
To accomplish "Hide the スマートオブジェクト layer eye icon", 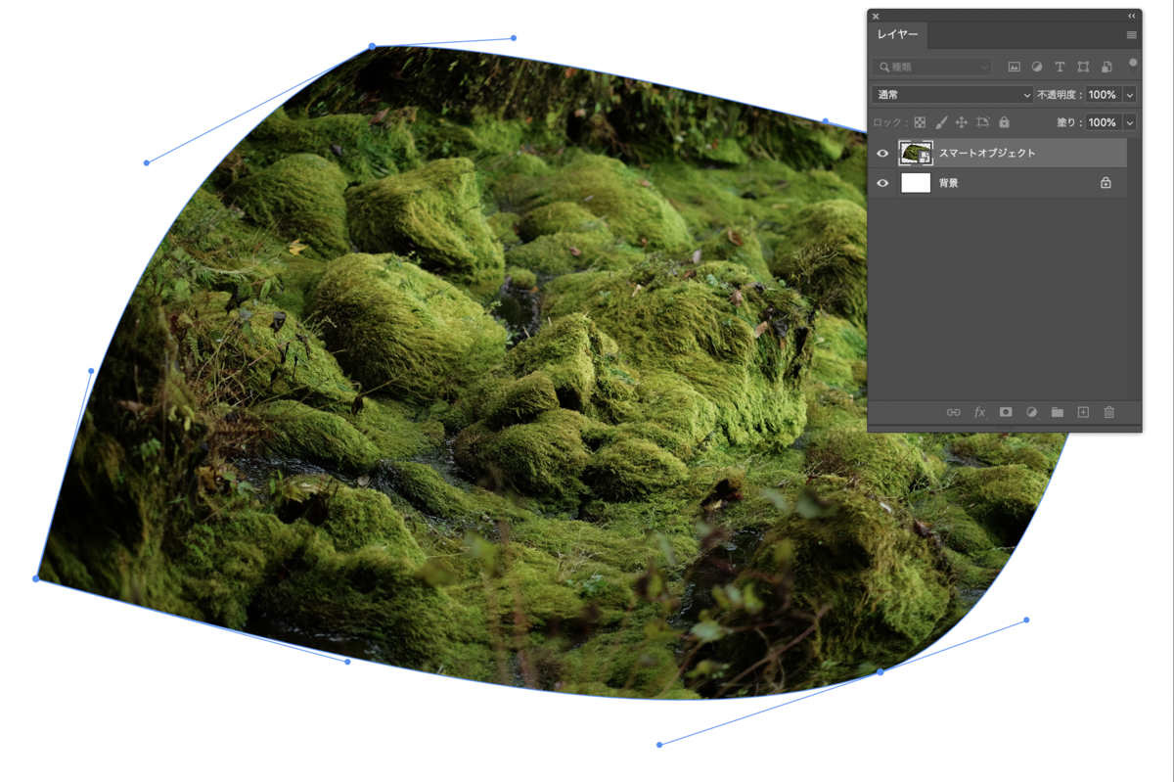I will pyautogui.click(x=883, y=154).
